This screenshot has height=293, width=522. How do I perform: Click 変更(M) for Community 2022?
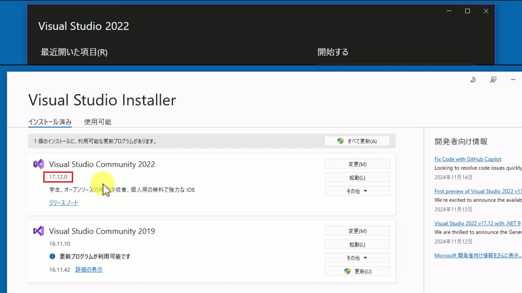(357, 164)
